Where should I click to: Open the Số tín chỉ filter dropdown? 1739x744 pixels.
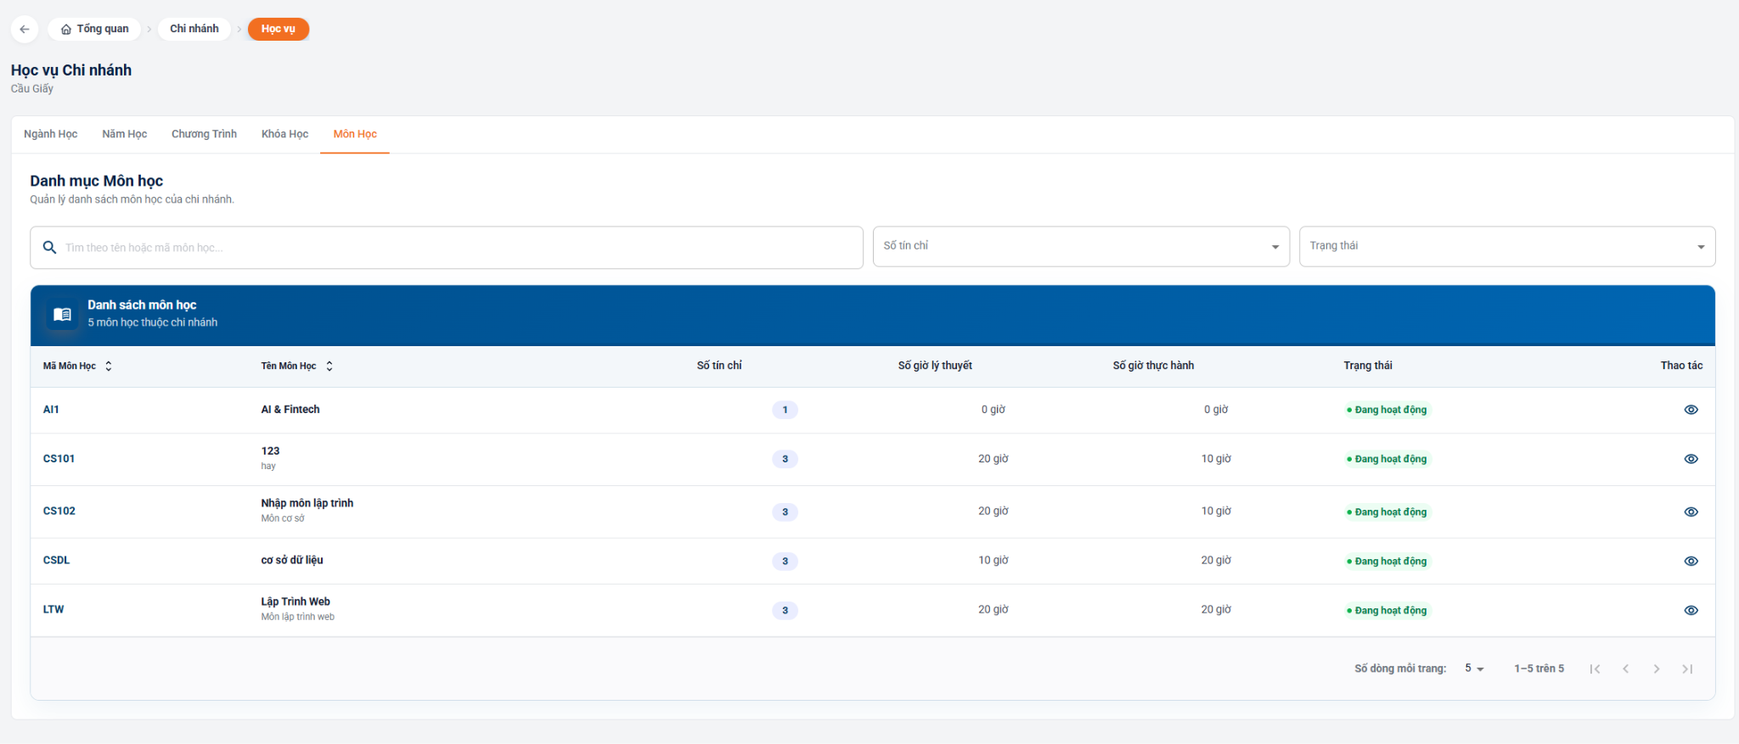point(1081,246)
